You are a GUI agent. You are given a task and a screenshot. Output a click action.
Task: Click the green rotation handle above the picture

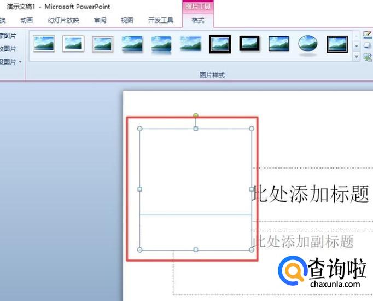[x=196, y=115]
